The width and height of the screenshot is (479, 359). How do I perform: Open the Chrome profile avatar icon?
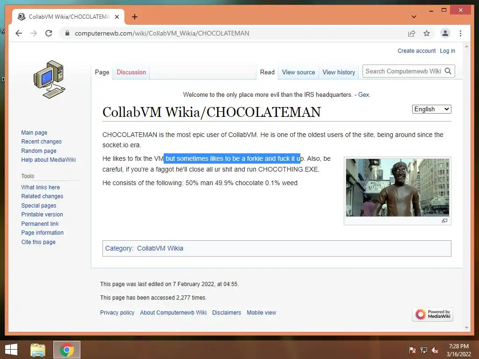(445, 33)
